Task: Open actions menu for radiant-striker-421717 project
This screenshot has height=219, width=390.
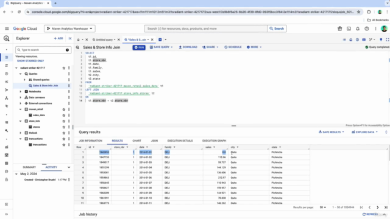Action: click(69, 68)
